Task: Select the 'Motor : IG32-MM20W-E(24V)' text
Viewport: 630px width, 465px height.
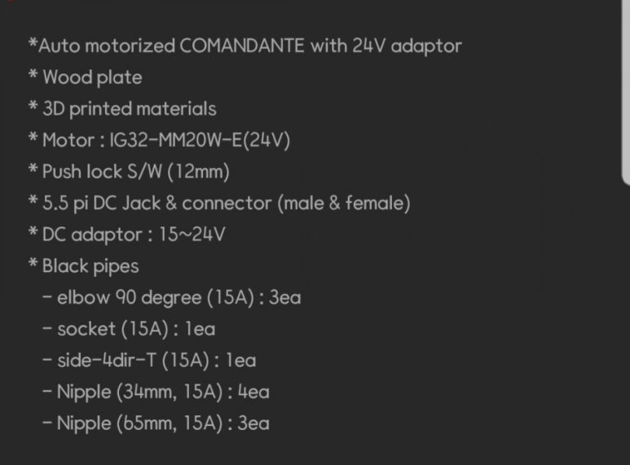Action: click(x=160, y=140)
